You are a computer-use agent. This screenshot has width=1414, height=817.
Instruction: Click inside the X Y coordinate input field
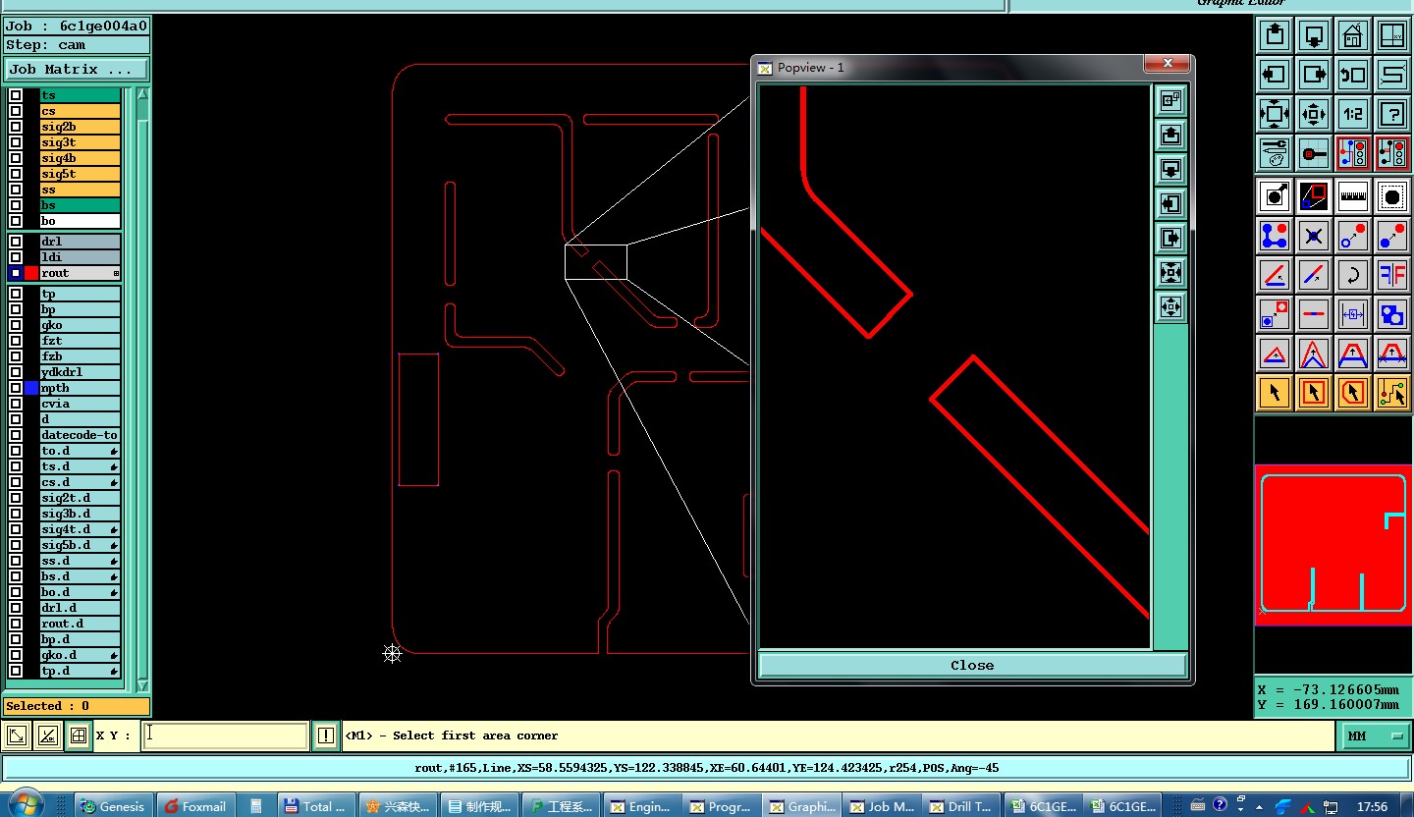click(x=226, y=735)
